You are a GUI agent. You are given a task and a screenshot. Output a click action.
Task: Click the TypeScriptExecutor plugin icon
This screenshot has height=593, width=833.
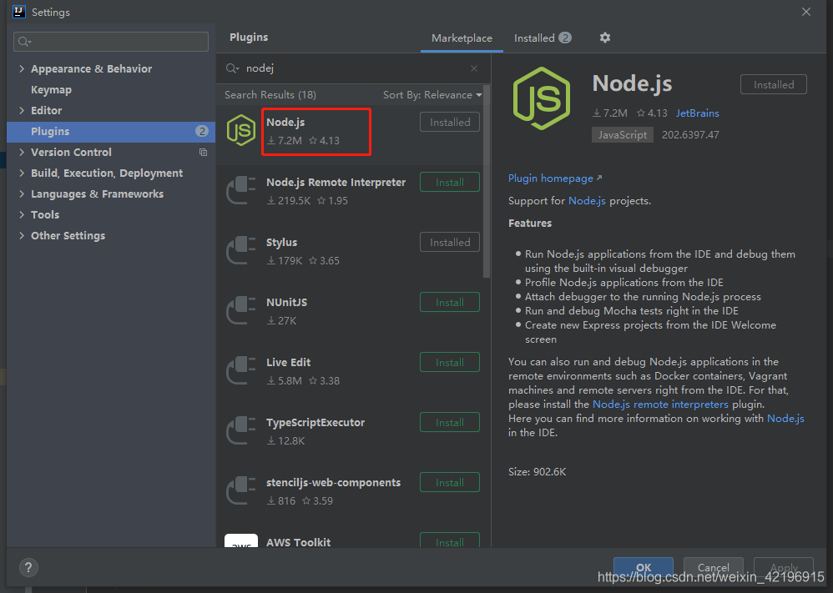(x=241, y=430)
